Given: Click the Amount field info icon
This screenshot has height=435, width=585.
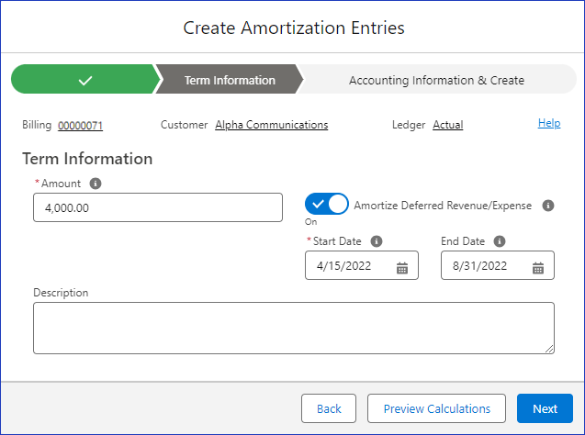Looking at the screenshot, I should point(96,184).
